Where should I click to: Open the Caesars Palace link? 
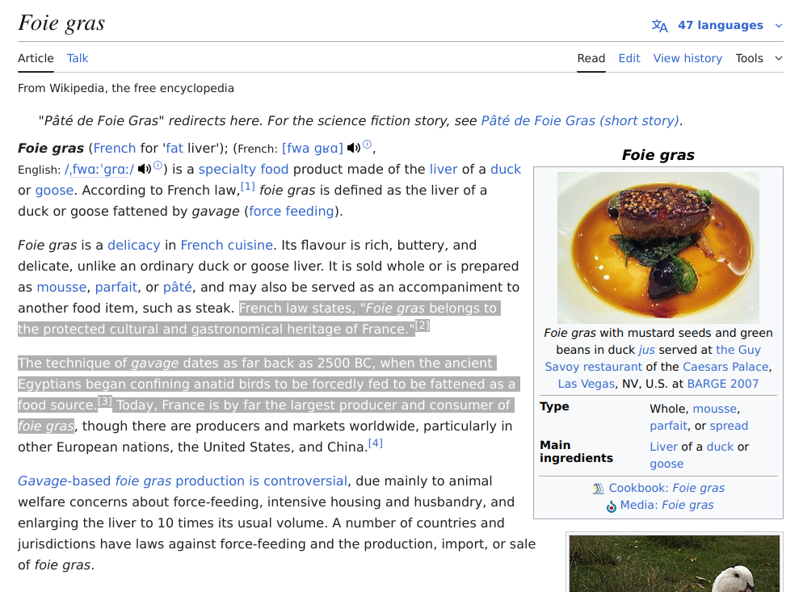tap(725, 367)
